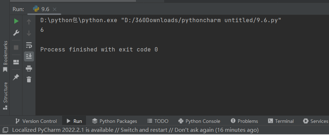The width and height of the screenshot is (329, 135).
Task: Pin the Run tab with pin icon
Action: [x=16, y=77]
